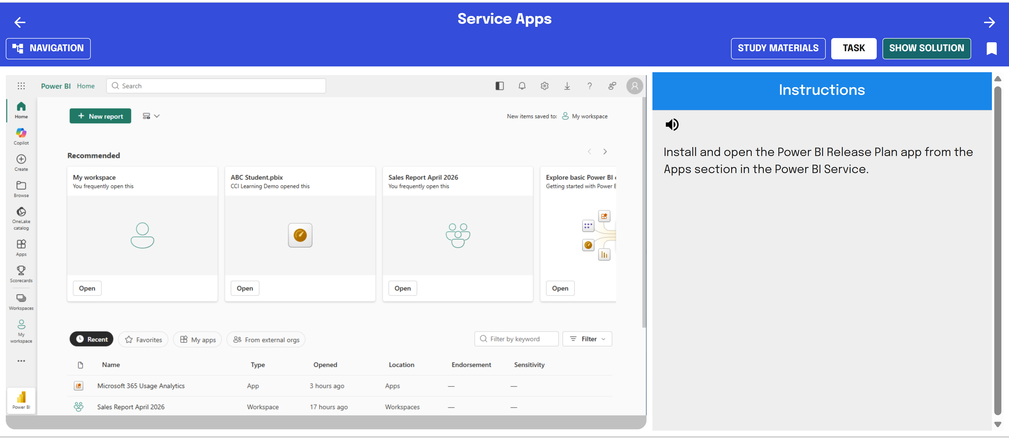This screenshot has height=438, width=1009.
Task: Click the Home breadcrumb next to Power BI
Action: click(x=86, y=86)
